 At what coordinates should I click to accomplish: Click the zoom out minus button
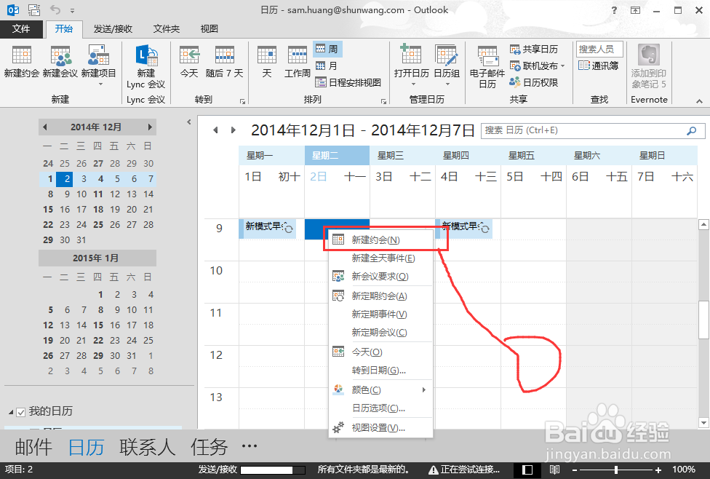[575, 470]
